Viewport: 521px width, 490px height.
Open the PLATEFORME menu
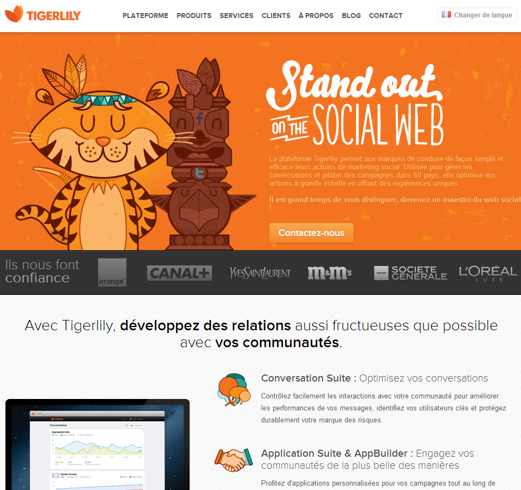[x=146, y=16]
